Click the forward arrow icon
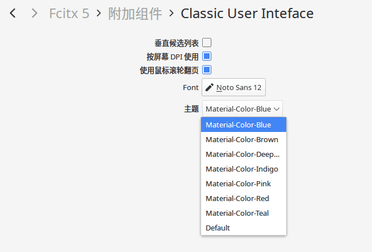The height and width of the screenshot is (252, 372). [x=35, y=13]
